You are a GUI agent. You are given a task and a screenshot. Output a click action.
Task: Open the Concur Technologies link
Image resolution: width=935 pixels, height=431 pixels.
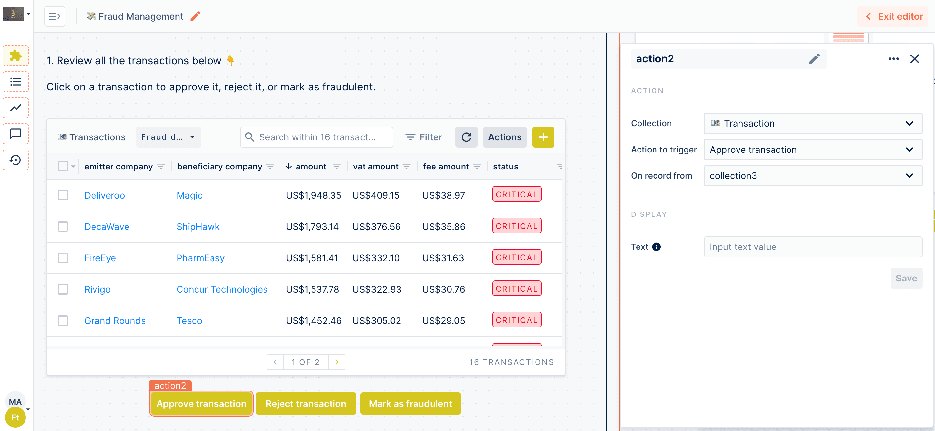[222, 289]
